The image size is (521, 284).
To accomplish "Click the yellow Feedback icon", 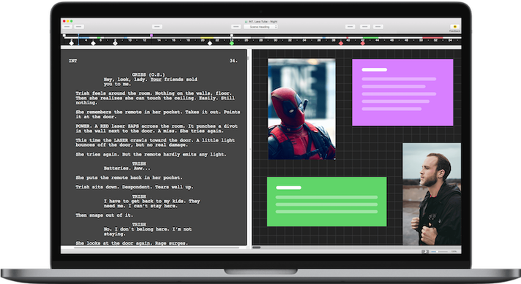I will click(x=455, y=26).
